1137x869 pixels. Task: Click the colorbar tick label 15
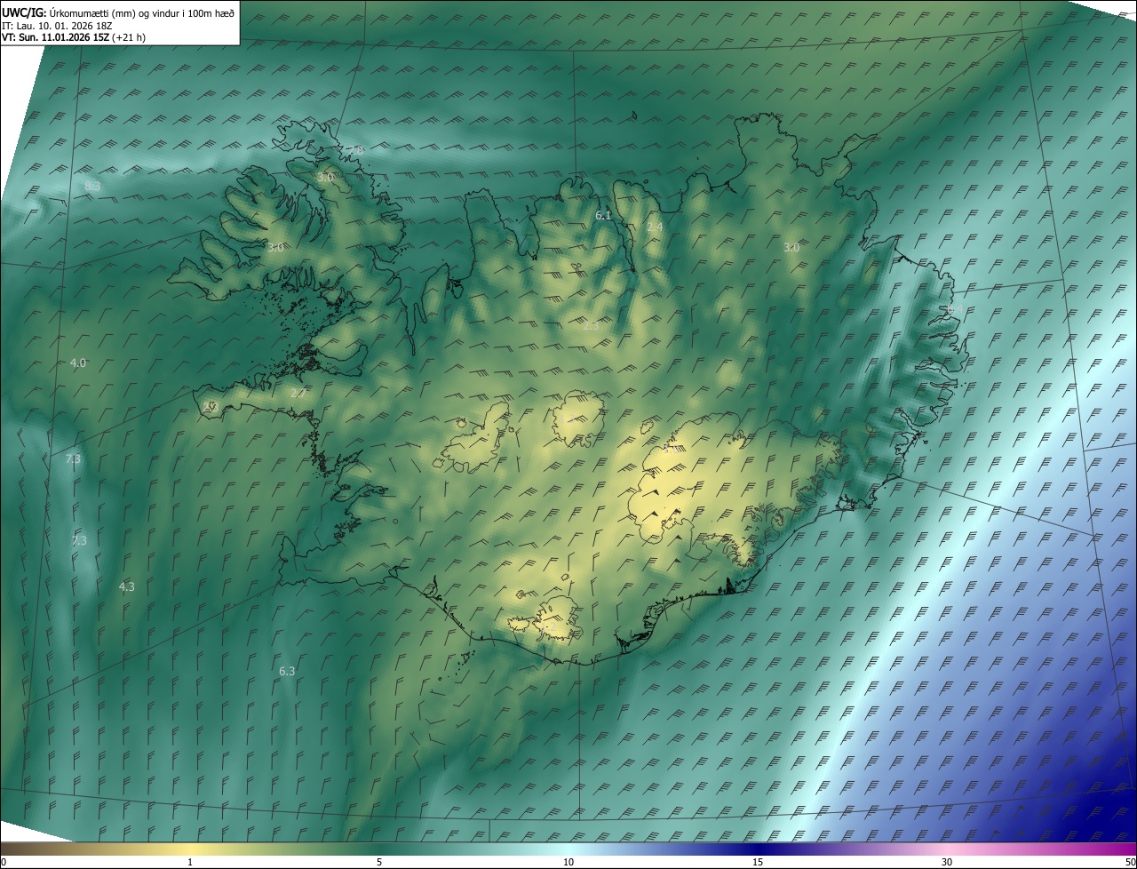758,862
